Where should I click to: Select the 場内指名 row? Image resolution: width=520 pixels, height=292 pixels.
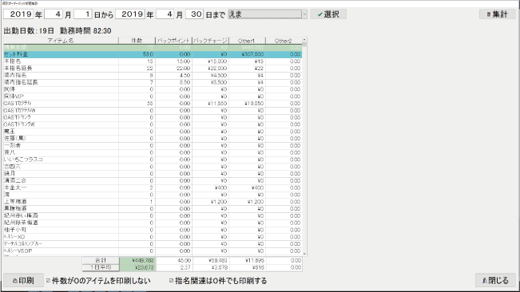click(153, 75)
